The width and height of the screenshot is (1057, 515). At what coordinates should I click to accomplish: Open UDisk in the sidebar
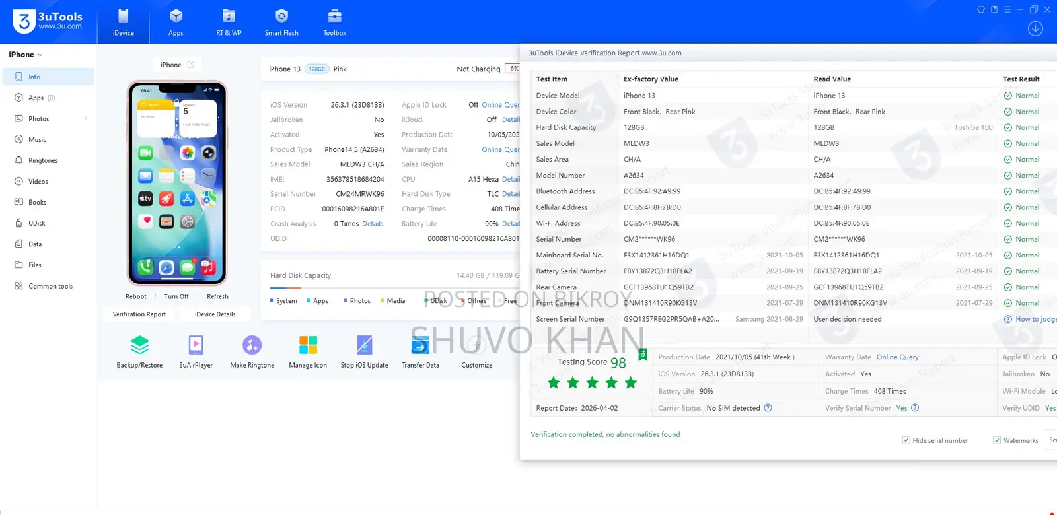48,223
